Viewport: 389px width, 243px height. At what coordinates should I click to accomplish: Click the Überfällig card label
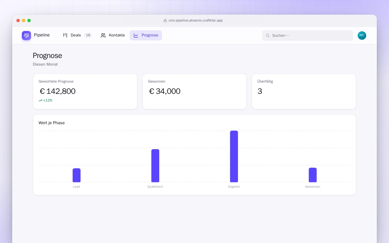(x=265, y=81)
